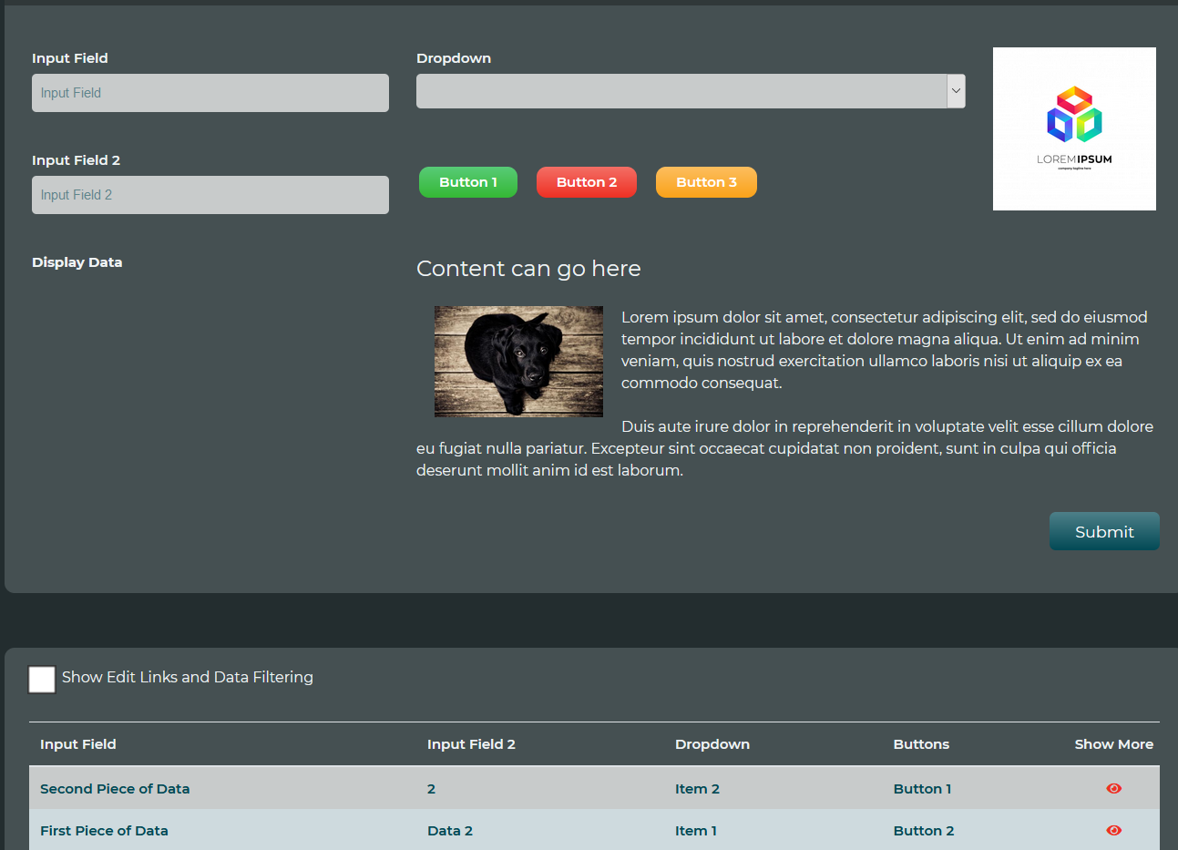Click the Show More column header
The height and width of the screenshot is (850, 1178).
point(1113,744)
